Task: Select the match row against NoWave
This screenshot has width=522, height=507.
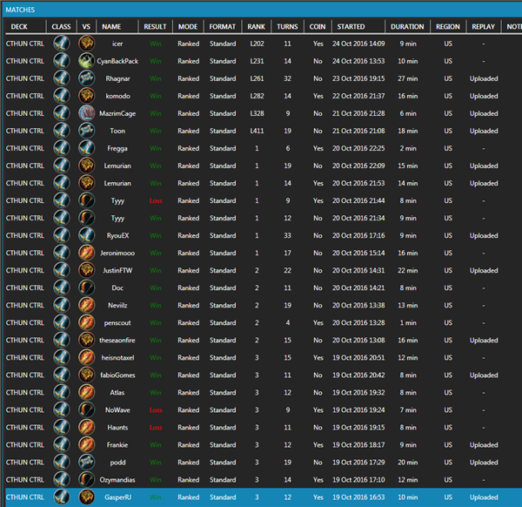Action: coord(261,410)
